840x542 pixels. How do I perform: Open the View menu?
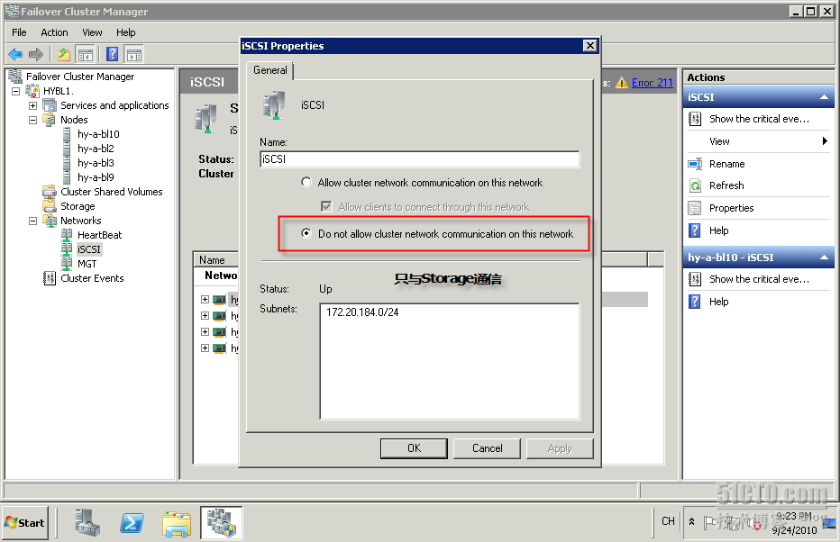pos(92,32)
